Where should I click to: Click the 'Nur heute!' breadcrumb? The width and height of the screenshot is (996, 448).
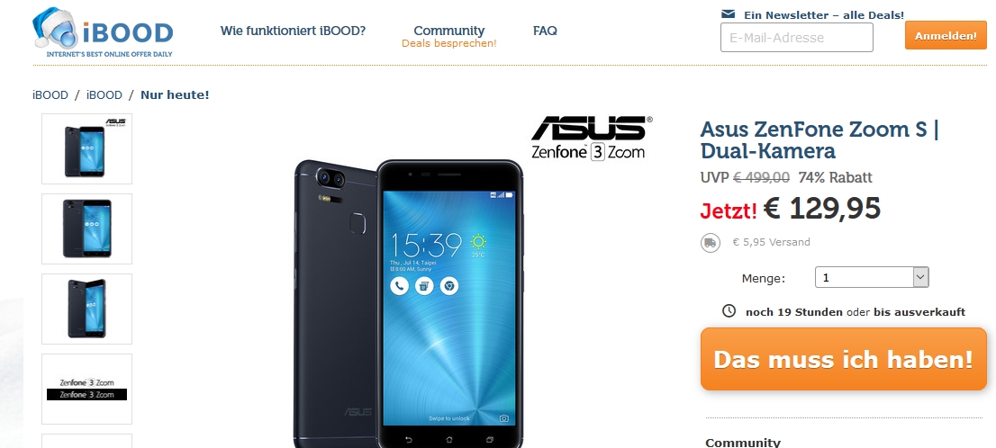(175, 95)
